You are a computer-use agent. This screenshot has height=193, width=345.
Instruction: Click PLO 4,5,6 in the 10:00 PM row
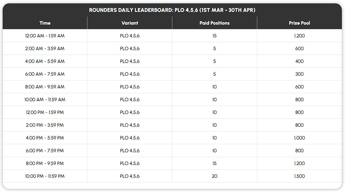[130, 176]
